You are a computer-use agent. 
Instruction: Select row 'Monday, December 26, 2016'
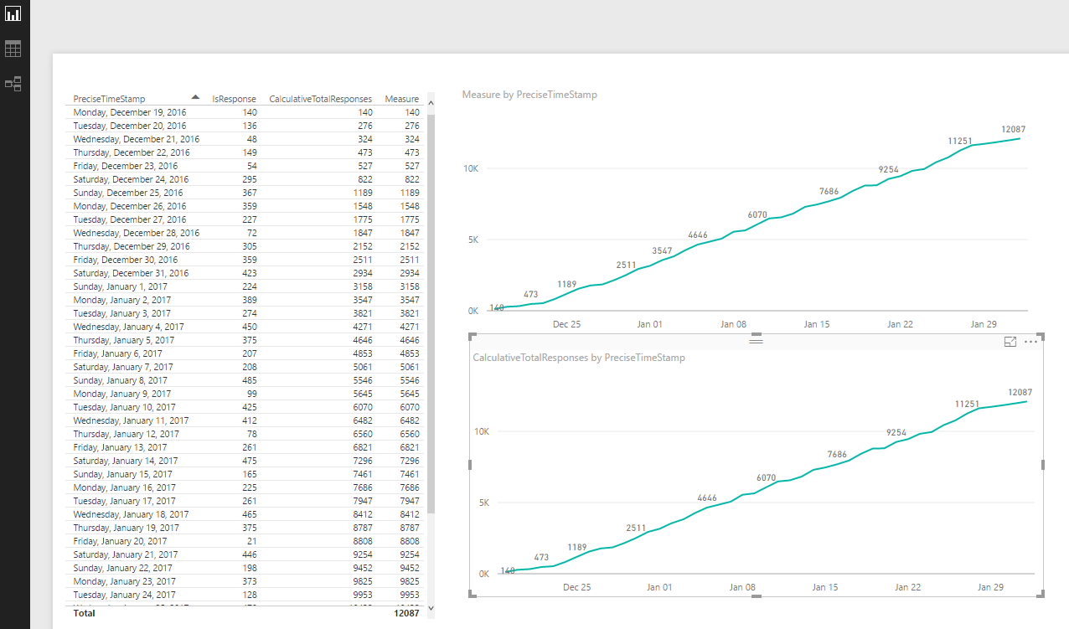246,206
